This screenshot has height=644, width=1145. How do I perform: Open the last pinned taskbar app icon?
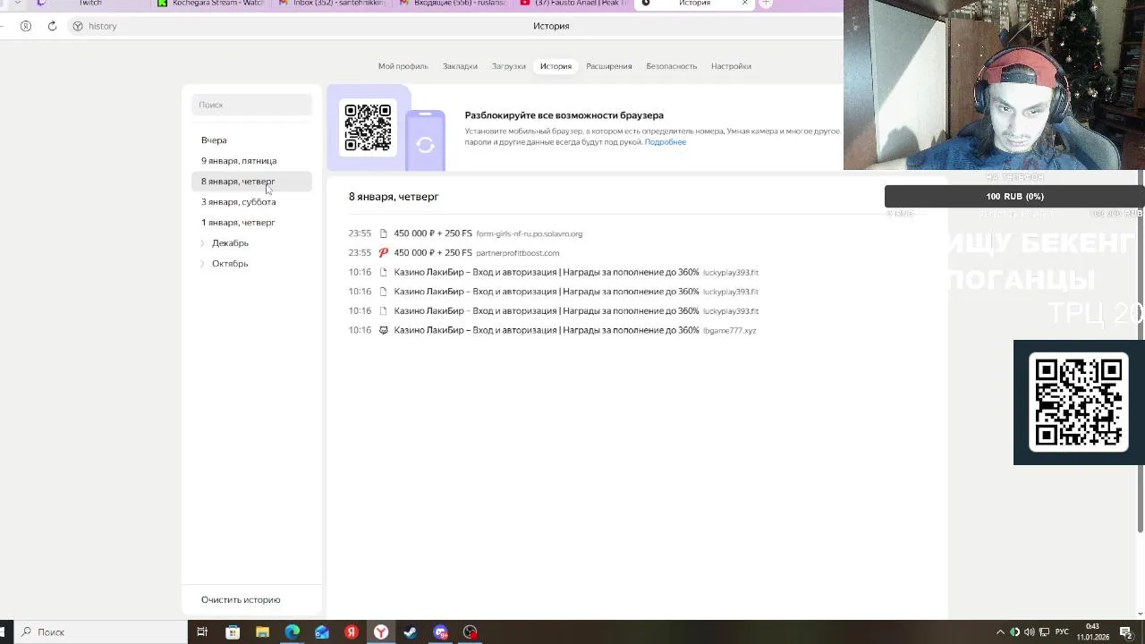pyautogui.click(x=471, y=632)
